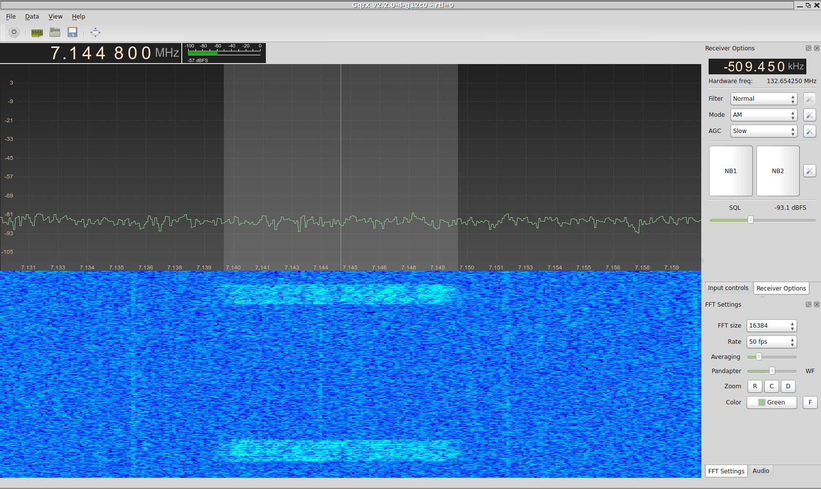
Task: Expand the AGC dropdown set to Slow
Action: click(x=764, y=131)
